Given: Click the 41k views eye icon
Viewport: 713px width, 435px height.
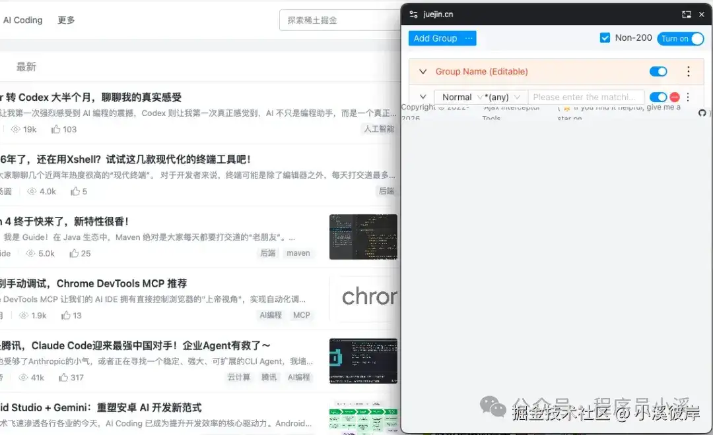Looking at the screenshot, I should (23, 378).
